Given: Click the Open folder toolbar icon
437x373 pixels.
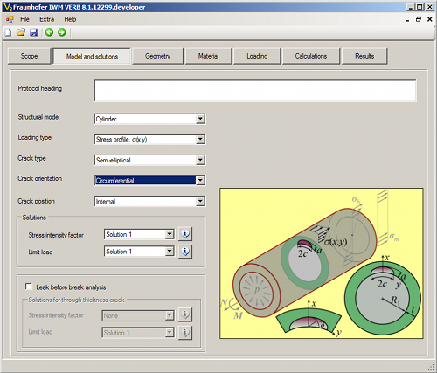Looking at the screenshot, I should click(x=21, y=32).
